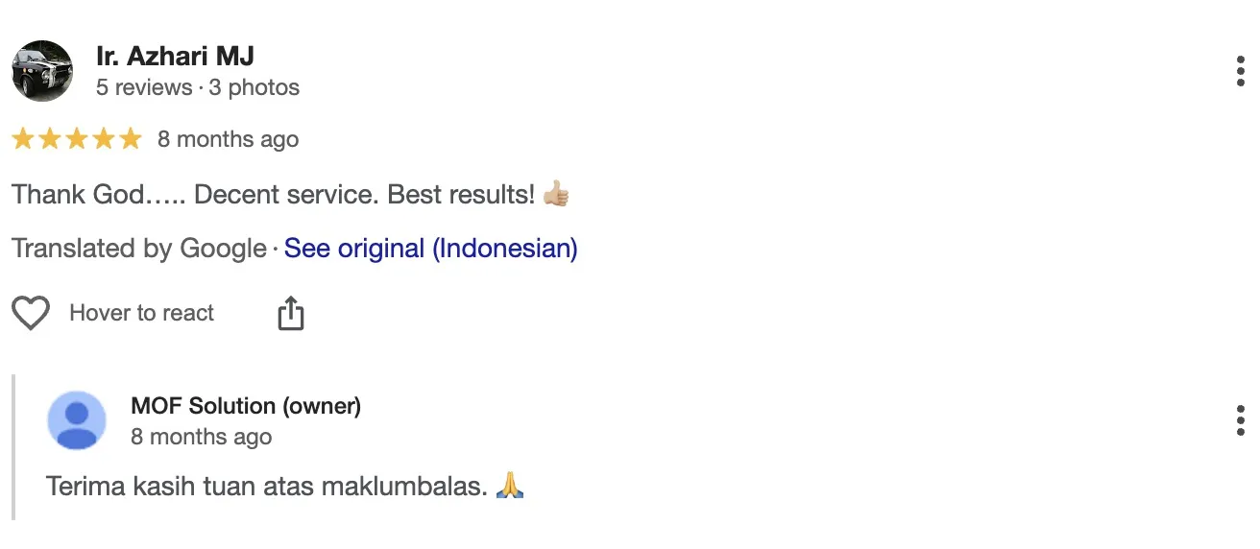The height and width of the screenshot is (549, 1260).
Task: Click the review text 'Thank God… Decent service'
Action: (273, 195)
